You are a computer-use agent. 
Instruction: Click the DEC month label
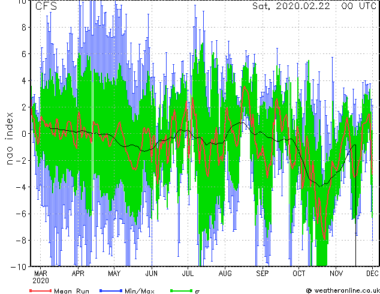tap(372, 274)
